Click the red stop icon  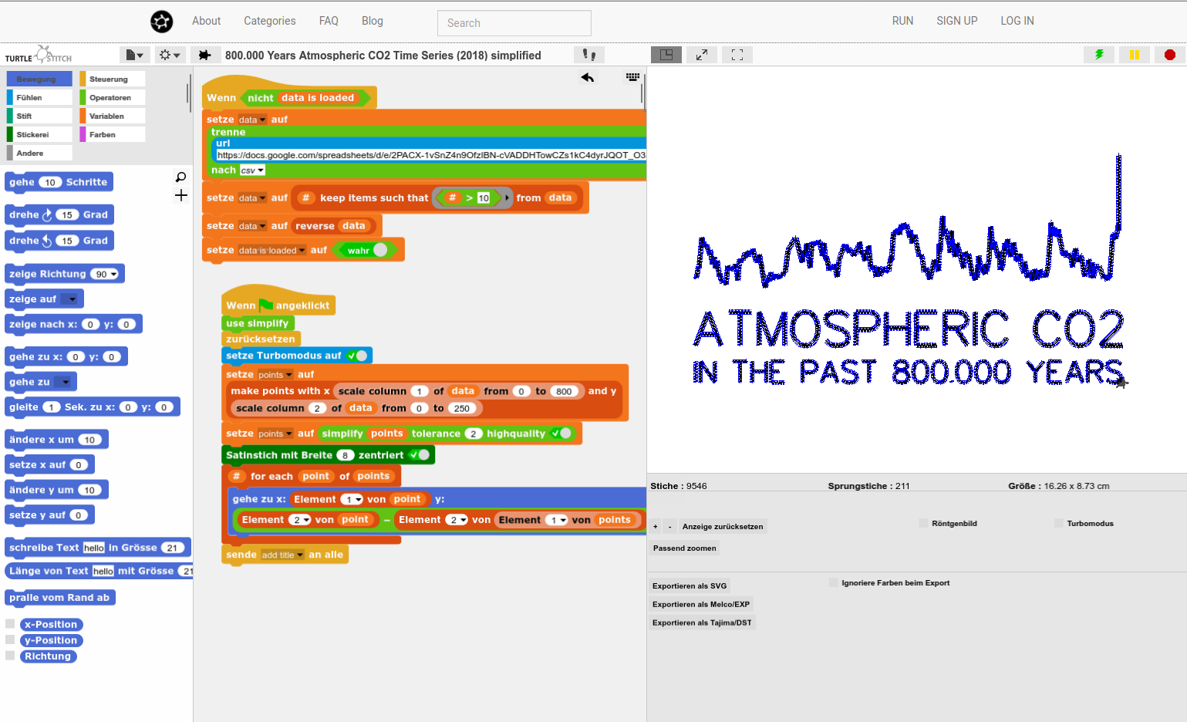point(1169,55)
